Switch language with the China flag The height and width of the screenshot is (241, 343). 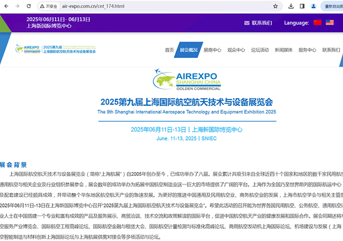tap(317, 23)
